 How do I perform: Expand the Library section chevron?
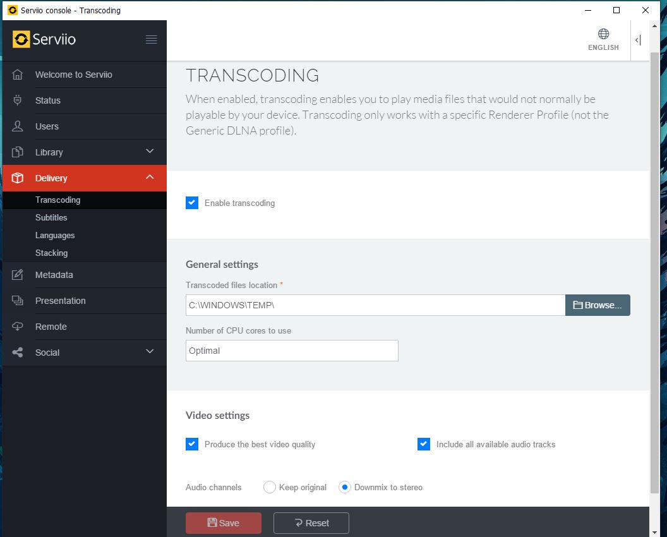tap(150, 152)
